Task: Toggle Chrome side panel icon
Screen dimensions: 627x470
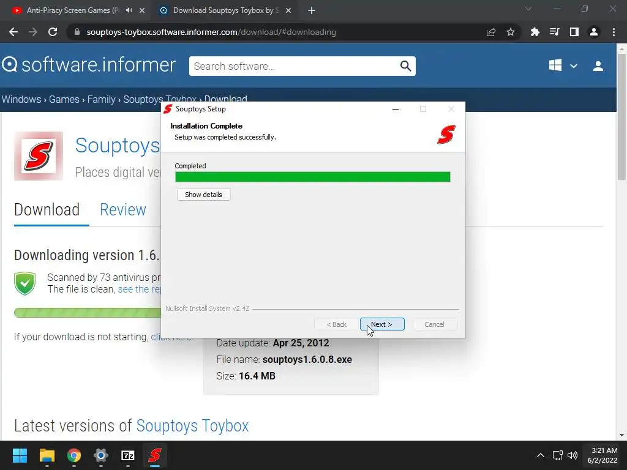Action: (574, 32)
